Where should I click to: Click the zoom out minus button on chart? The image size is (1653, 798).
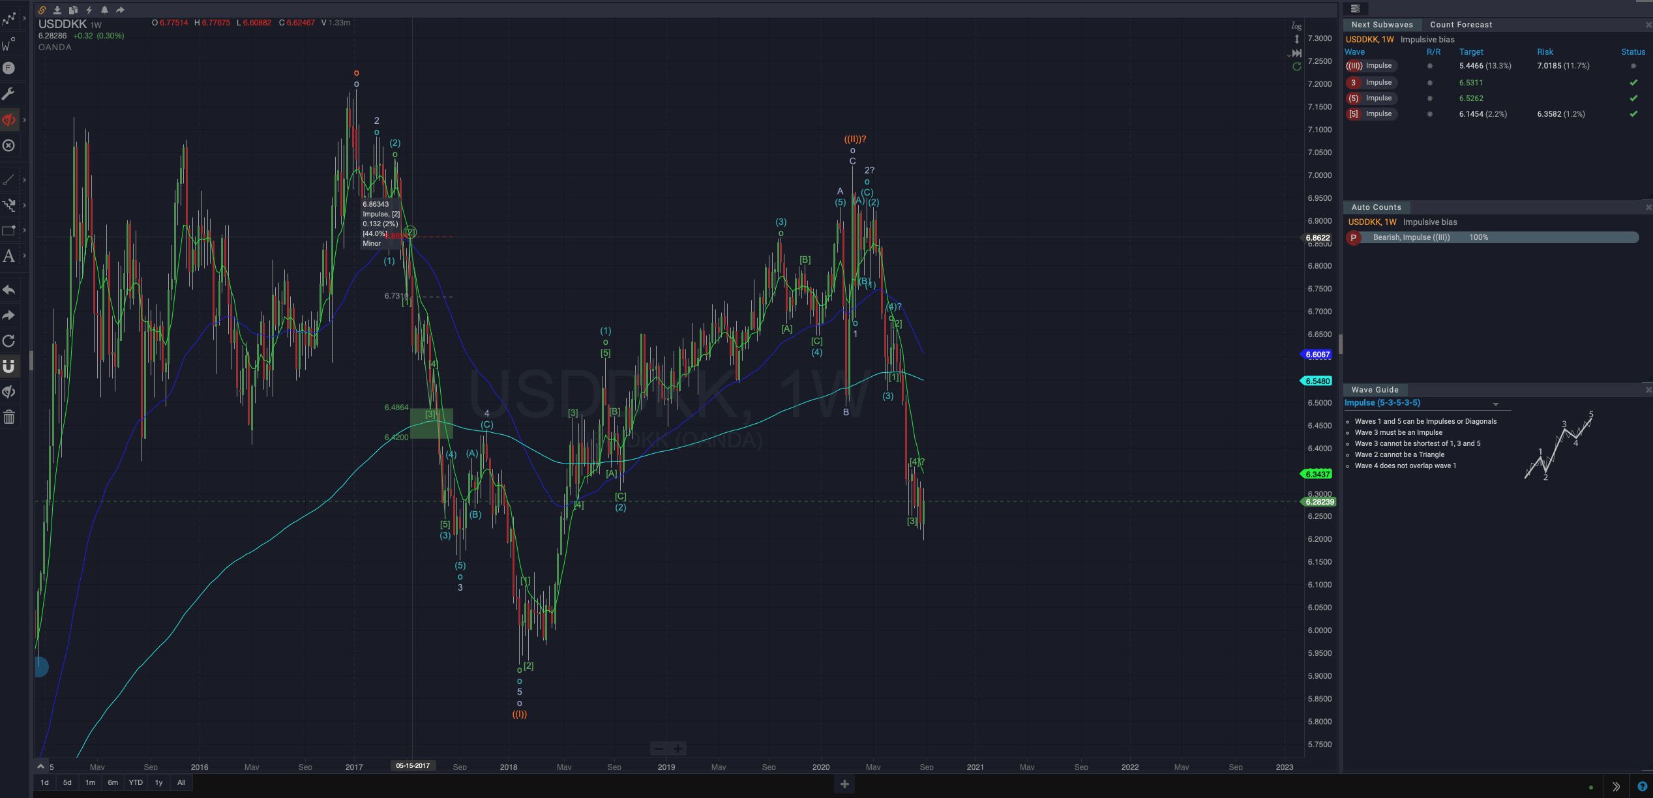(659, 748)
